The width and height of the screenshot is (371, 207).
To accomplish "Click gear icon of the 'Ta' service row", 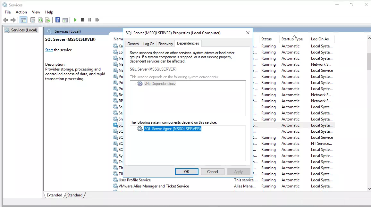I will 115,161.
